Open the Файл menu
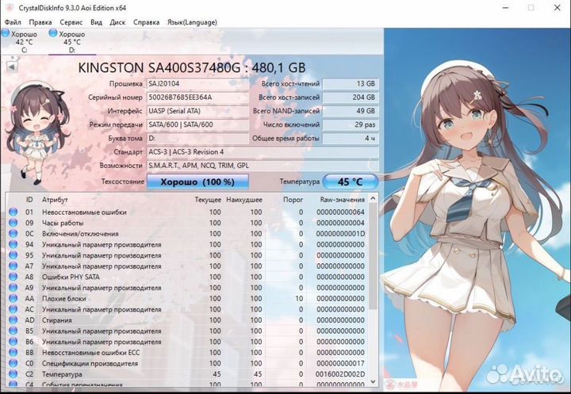 click(13, 22)
